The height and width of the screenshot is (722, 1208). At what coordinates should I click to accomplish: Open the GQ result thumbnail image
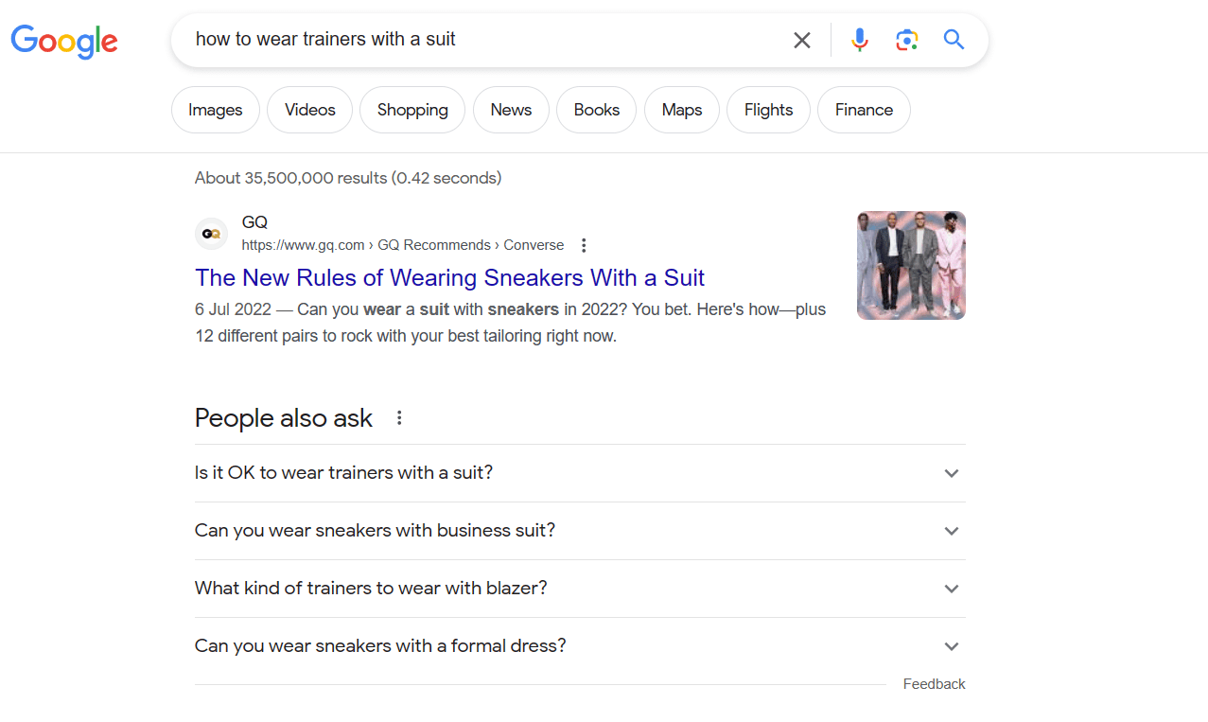click(x=911, y=265)
